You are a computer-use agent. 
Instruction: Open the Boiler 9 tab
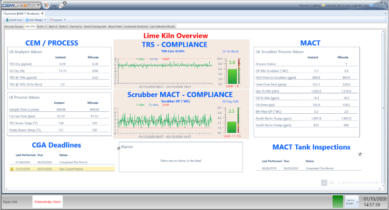(63, 26)
